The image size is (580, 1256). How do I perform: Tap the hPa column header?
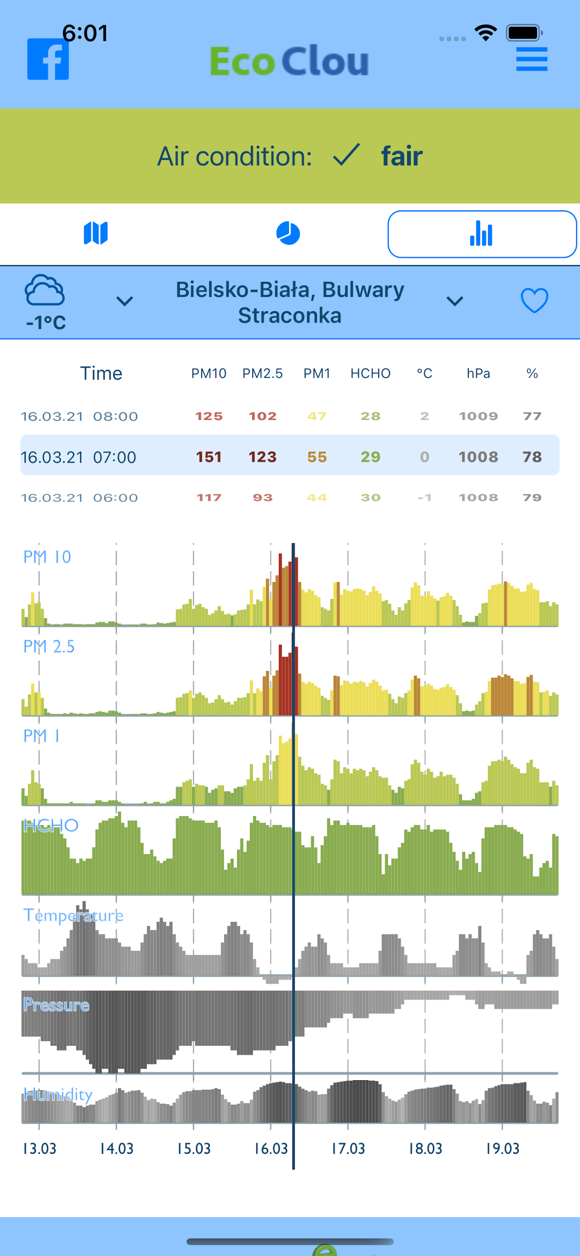coord(479,373)
